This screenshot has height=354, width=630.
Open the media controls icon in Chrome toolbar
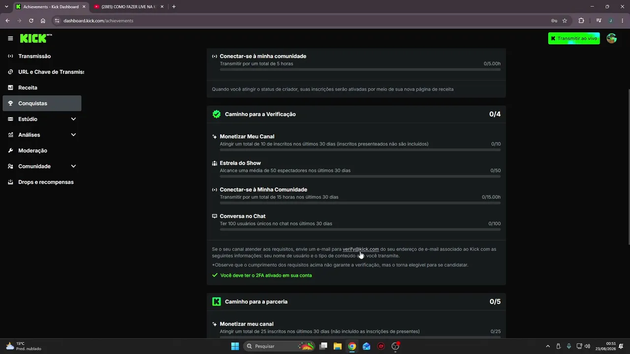pos(598,21)
